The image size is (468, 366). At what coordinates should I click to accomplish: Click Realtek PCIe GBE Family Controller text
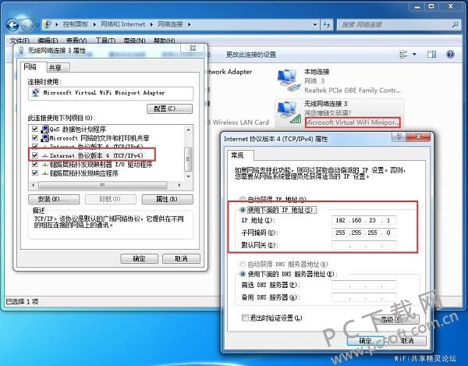click(x=353, y=91)
